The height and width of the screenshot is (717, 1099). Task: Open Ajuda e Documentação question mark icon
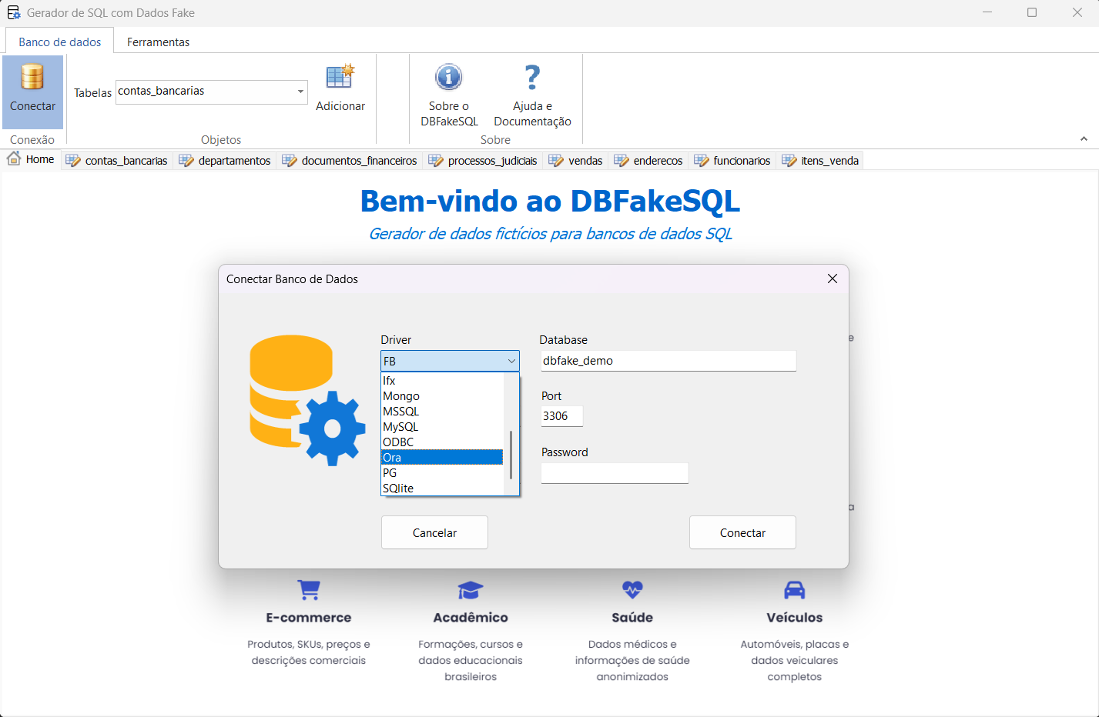[532, 77]
